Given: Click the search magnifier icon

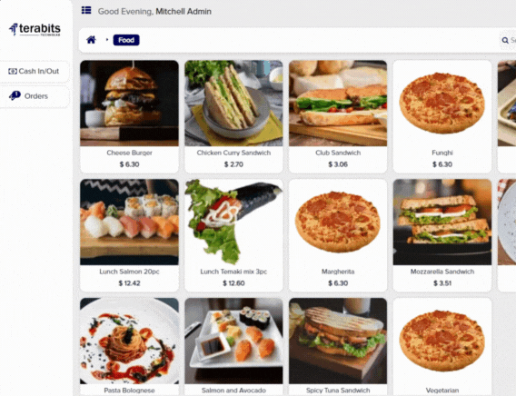Looking at the screenshot, I should coord(505,40).
